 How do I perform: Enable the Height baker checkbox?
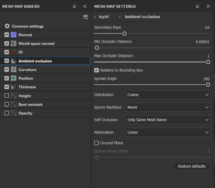tap(7, 96)
